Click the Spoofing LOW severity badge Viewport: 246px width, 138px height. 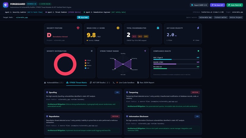click(117, 92)
